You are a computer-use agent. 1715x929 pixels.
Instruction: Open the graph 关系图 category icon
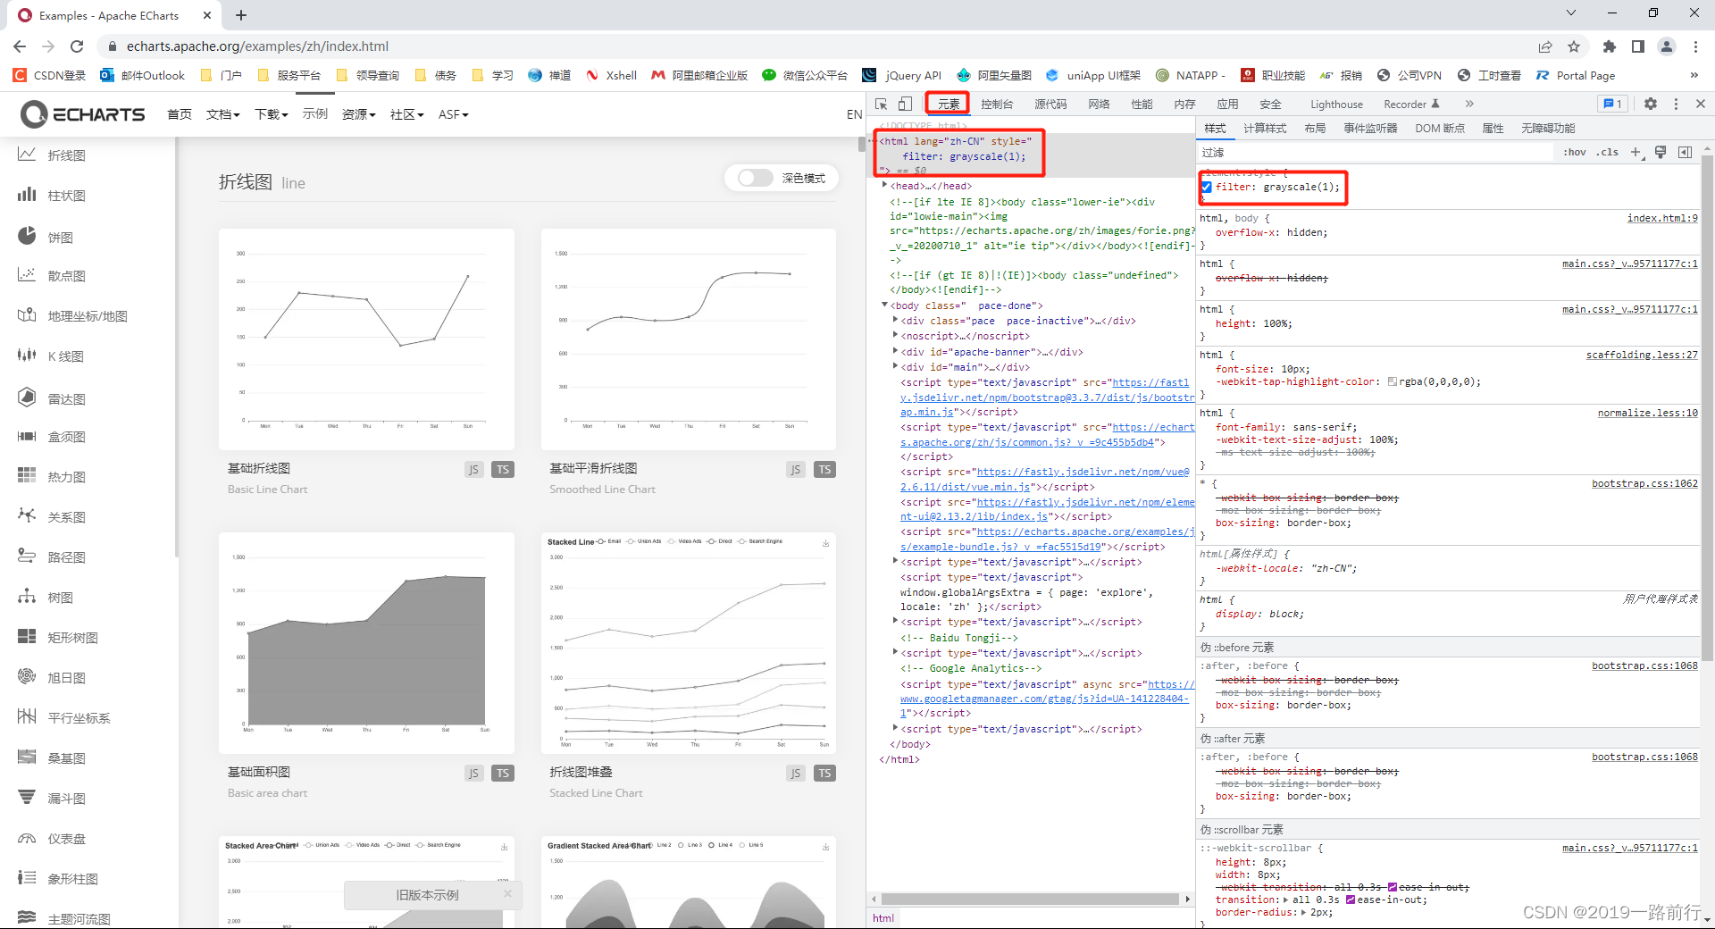click(27, 516)
